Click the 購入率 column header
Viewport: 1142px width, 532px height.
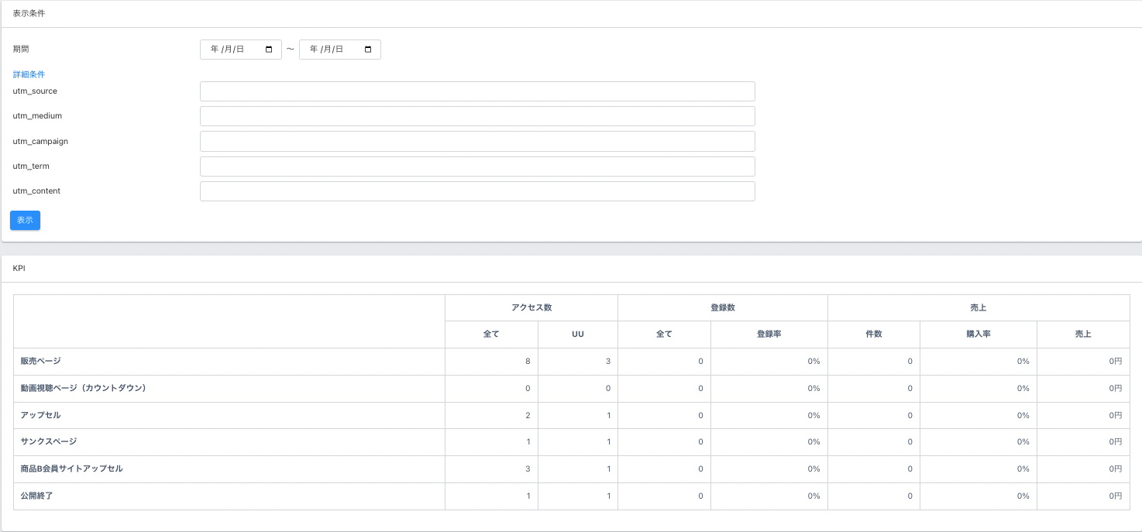[x=978, y=335]
